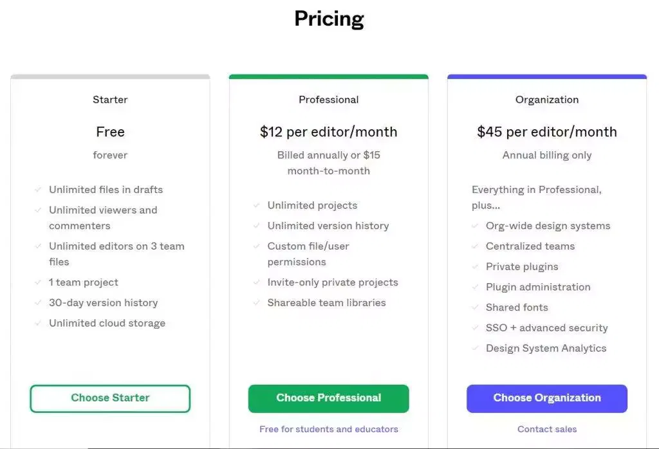The height and width of the screenshot is (449, 659).
Task: Click checkmark beside Shareable team libraries
Action: click(257, 303)
